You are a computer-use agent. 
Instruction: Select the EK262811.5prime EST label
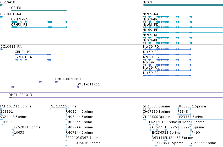coord(26,128)
